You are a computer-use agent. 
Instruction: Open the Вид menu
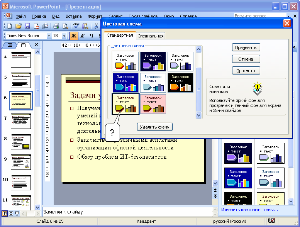tap(56, 16)
